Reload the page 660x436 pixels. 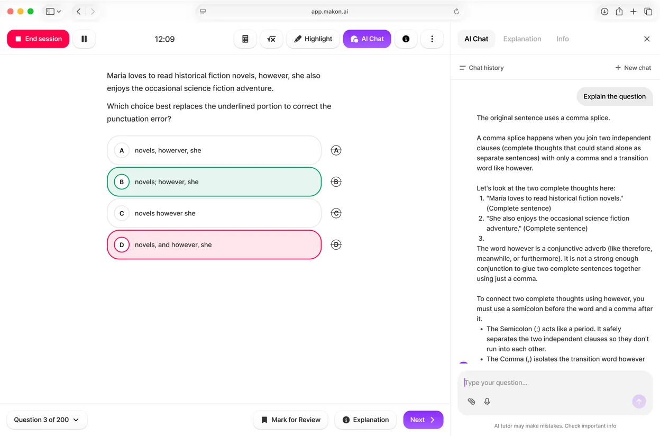click(456, 11)
